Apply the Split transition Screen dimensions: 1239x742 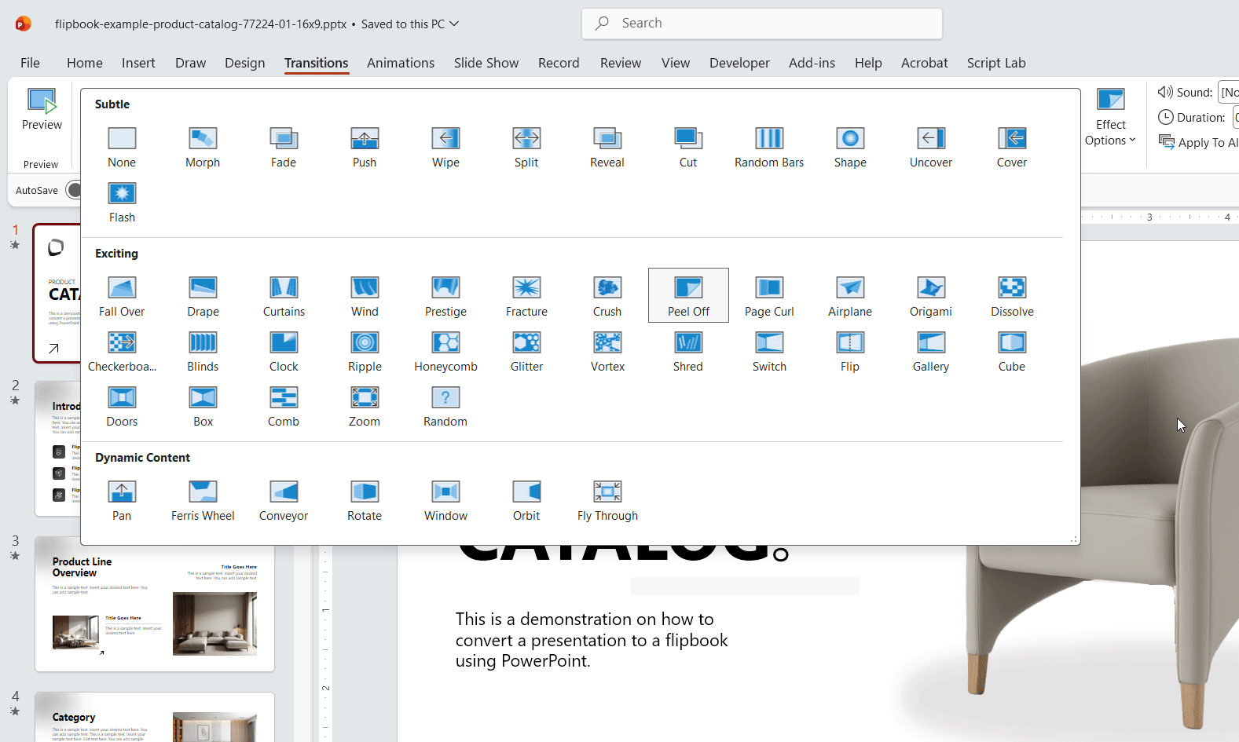click(526, 147)
